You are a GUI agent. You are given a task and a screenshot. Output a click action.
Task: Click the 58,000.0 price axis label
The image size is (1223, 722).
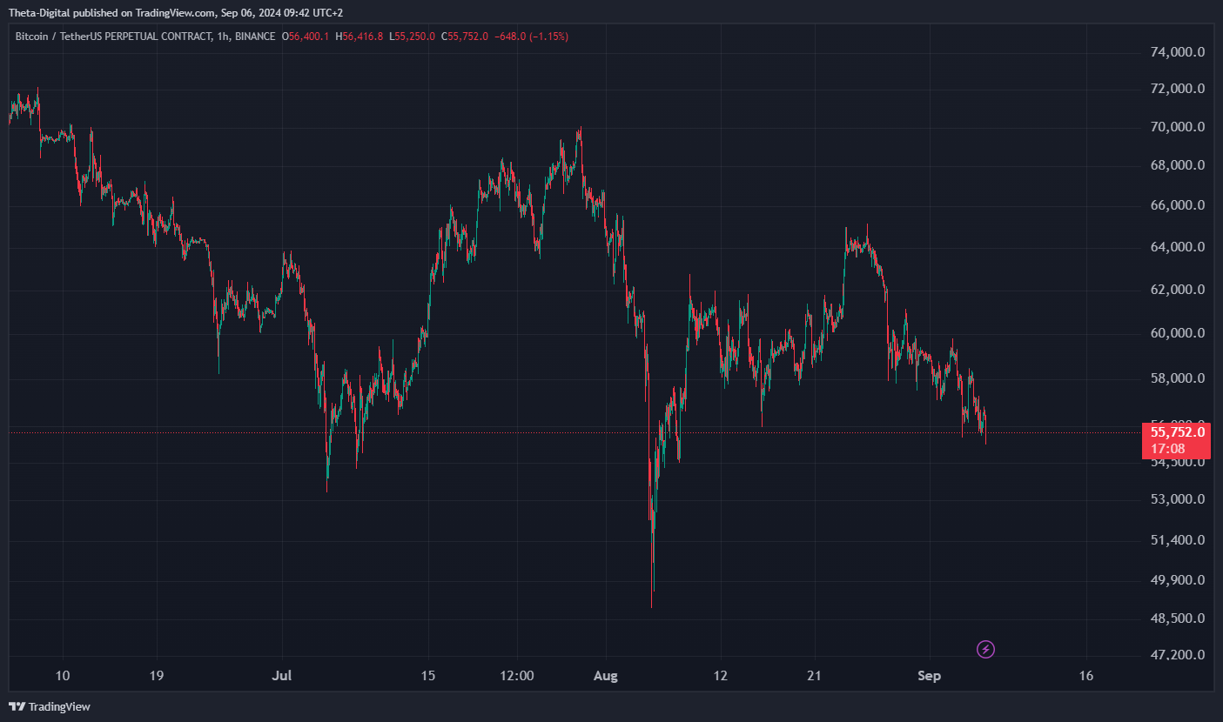coord(1177,378)
